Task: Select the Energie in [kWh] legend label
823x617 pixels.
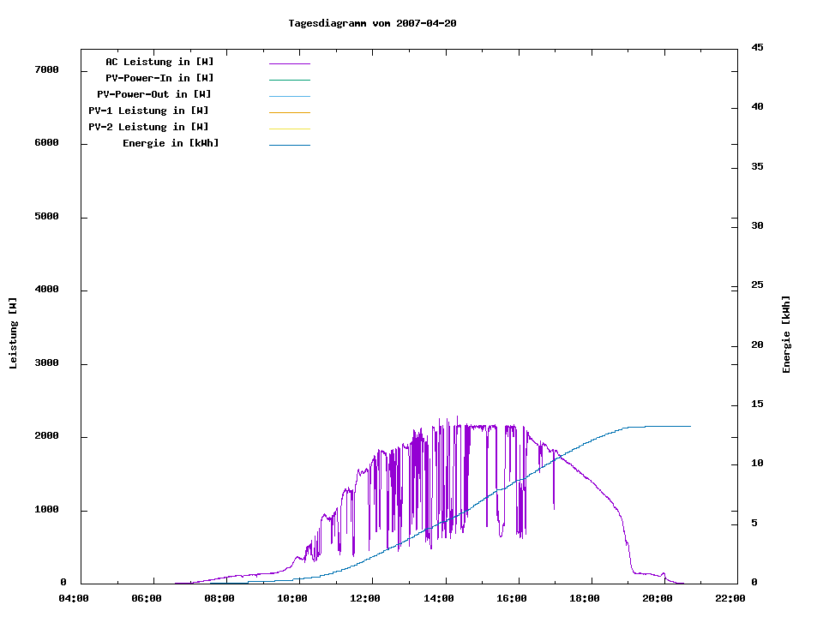Action: click(171, 143)
